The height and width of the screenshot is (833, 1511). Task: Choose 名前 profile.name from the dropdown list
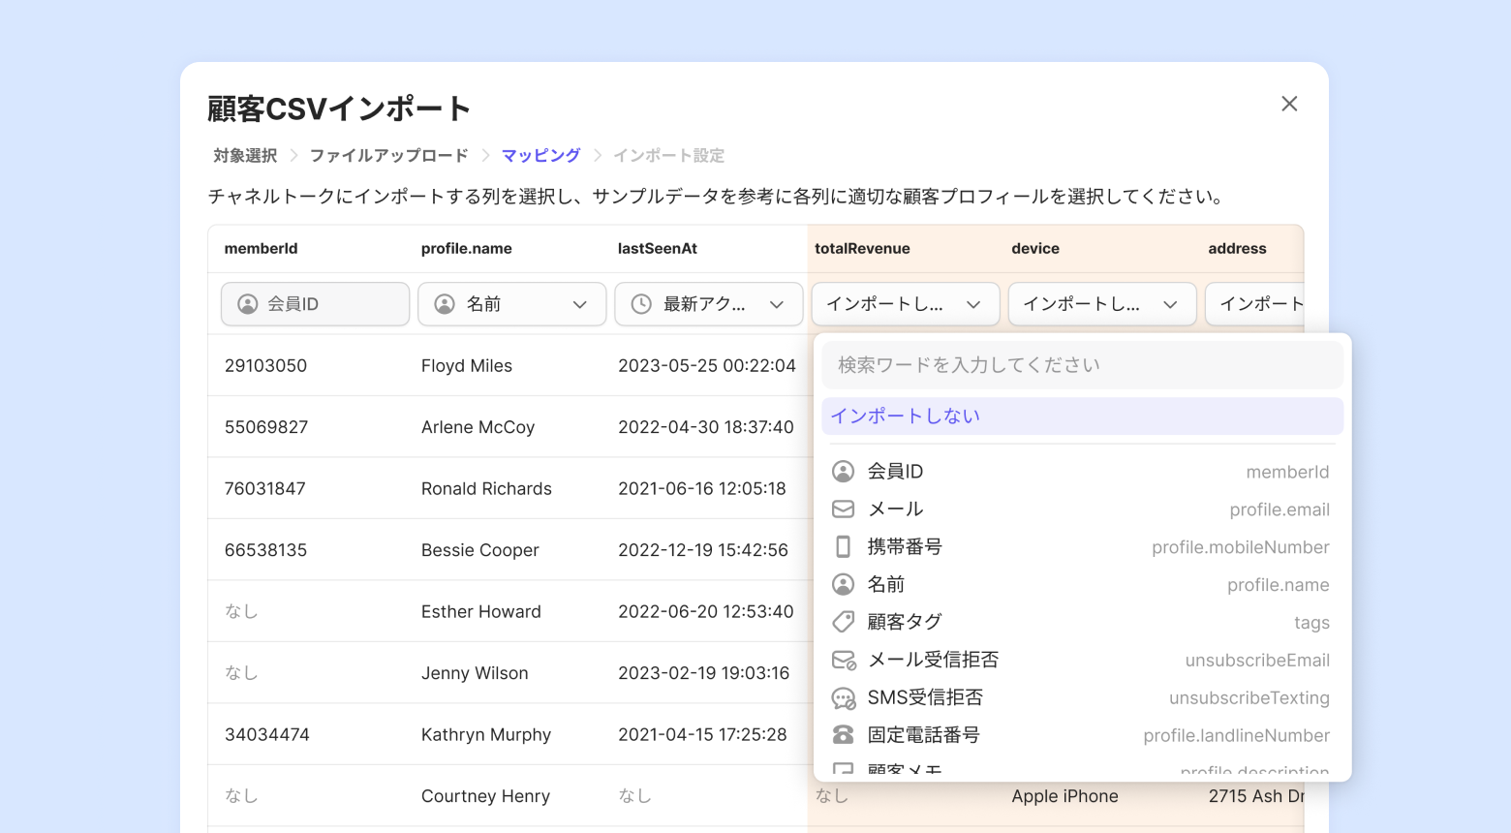(1081, 585)
